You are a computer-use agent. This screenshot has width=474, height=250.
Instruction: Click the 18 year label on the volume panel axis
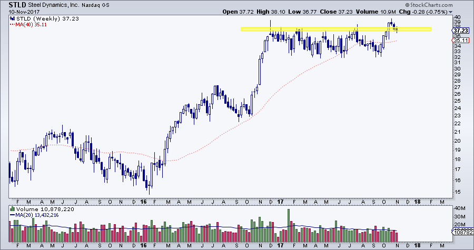(418, 245)
